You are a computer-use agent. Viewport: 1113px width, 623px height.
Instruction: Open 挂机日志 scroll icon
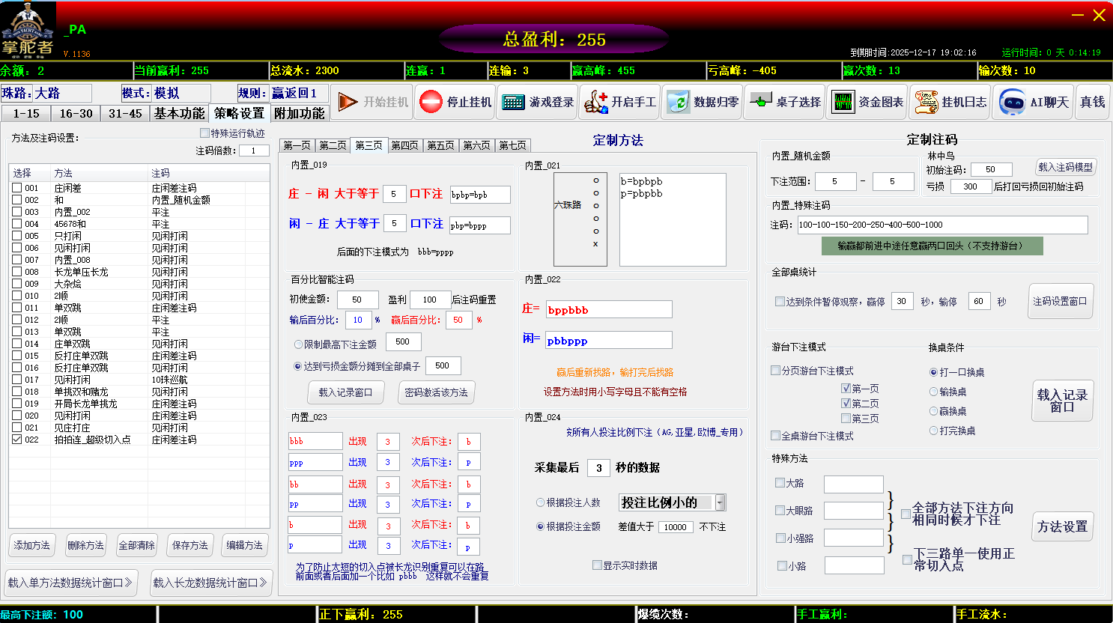tap(926, 102)
